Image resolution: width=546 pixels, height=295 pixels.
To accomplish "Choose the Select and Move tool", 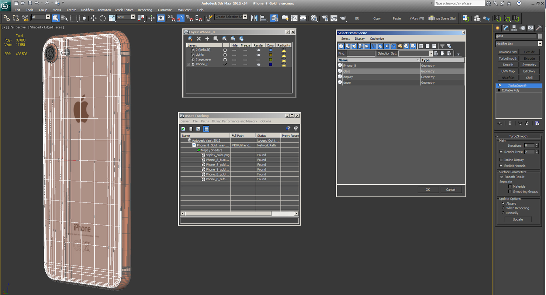I will coord(93,18).
